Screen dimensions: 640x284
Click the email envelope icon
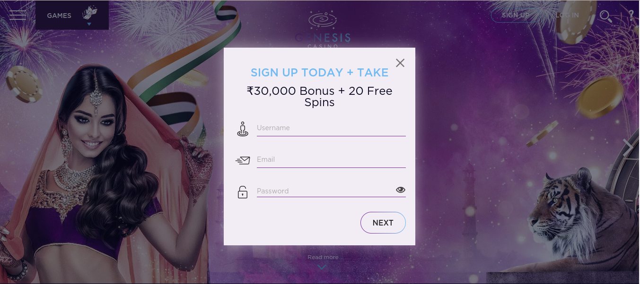point(243,160)
